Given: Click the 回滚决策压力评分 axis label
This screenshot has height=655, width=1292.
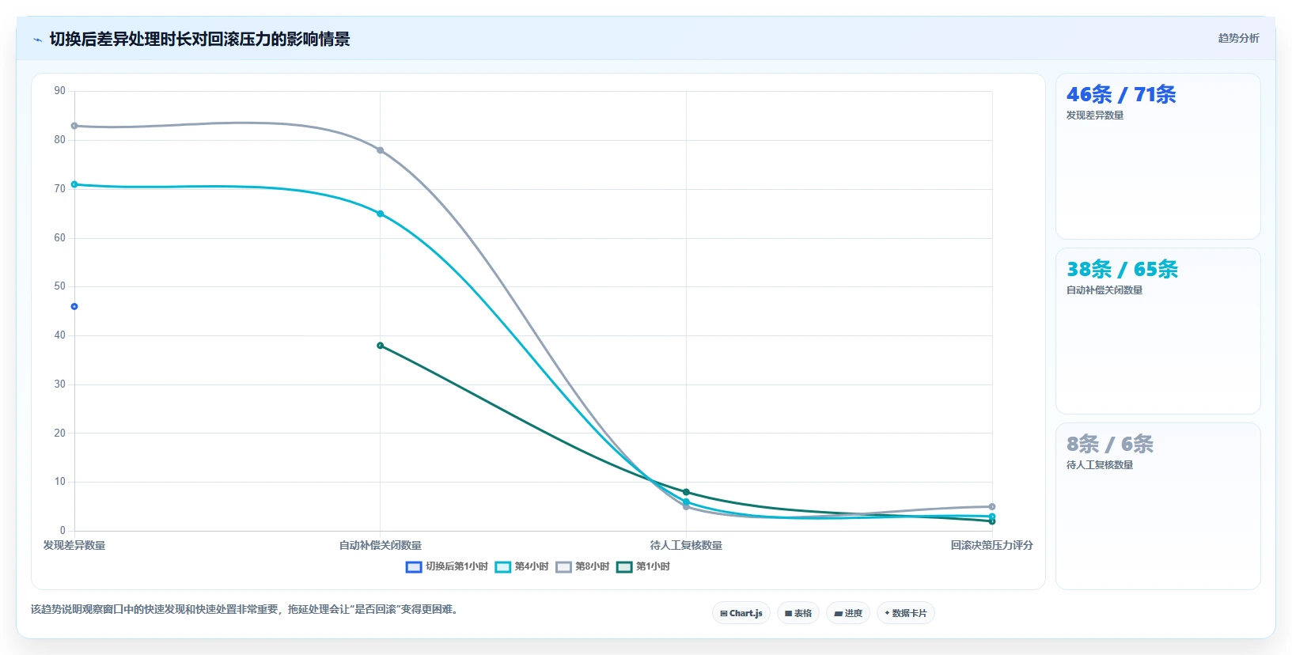Looking at the screenshot, I should click(992, 545).
